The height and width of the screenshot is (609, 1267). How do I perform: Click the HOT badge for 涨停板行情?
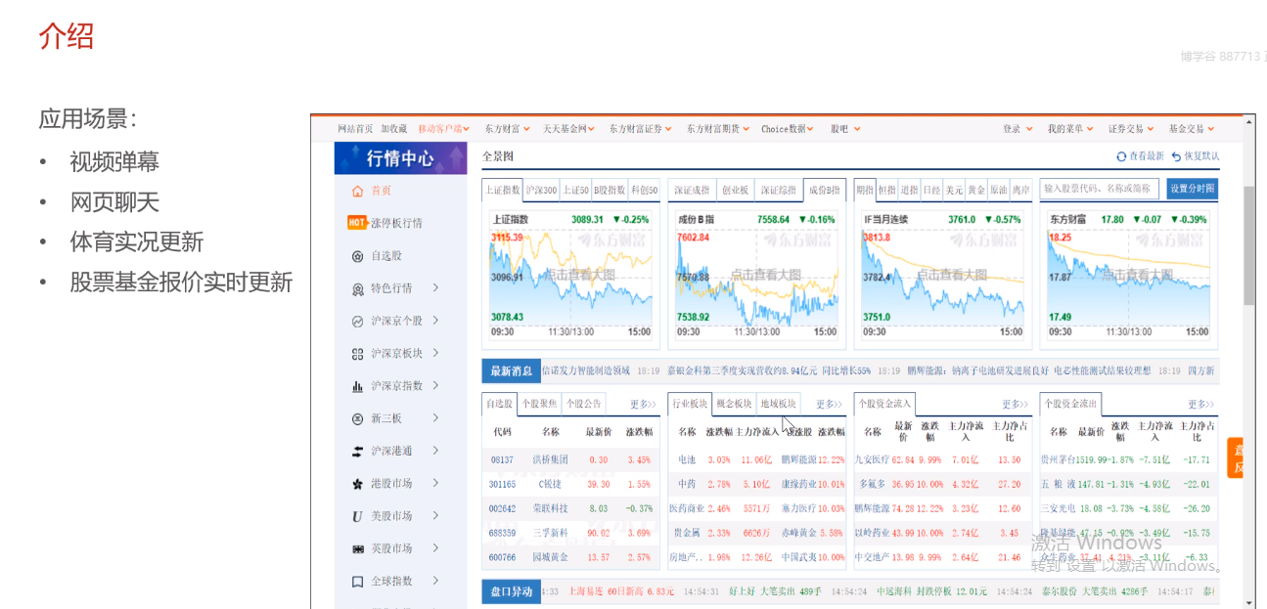357,223
